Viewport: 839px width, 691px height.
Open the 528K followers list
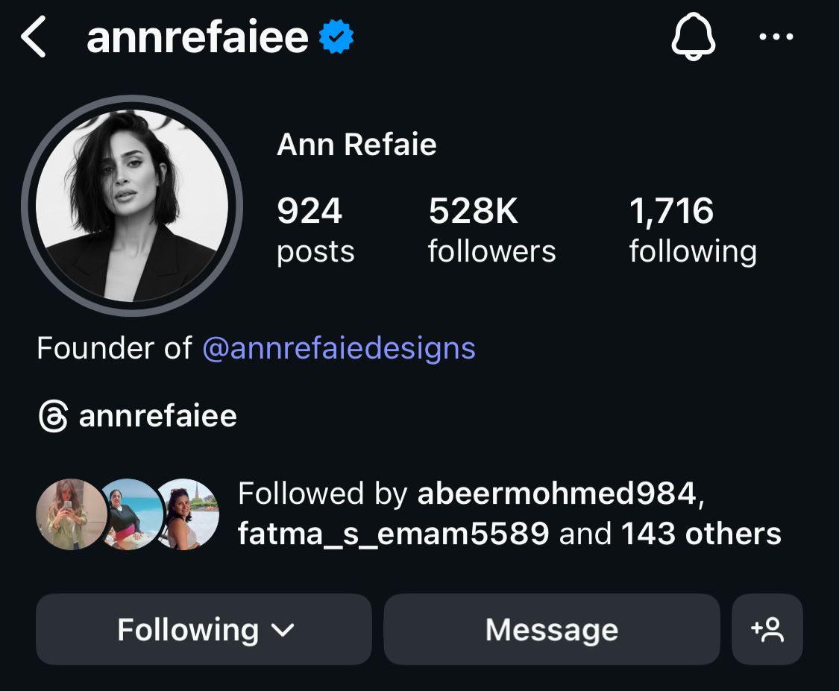(491, 230)
